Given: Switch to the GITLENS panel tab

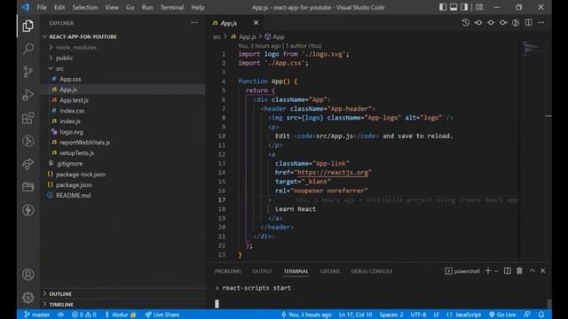Looking at the screenshot, I should [x=329, y=271].
